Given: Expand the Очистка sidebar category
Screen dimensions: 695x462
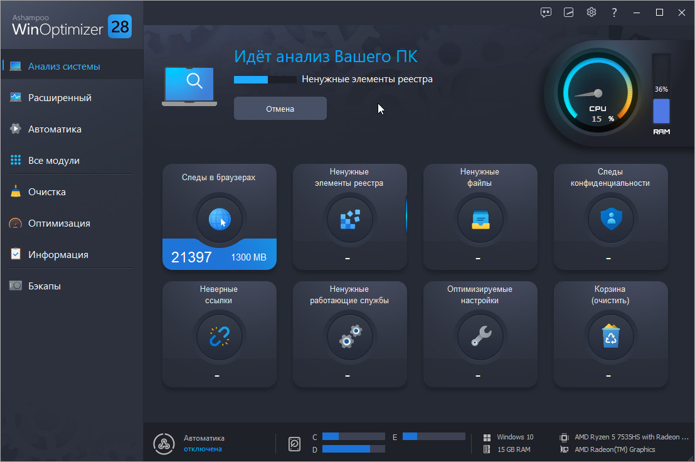Looking at the screenshot, I should click(47, 192).
